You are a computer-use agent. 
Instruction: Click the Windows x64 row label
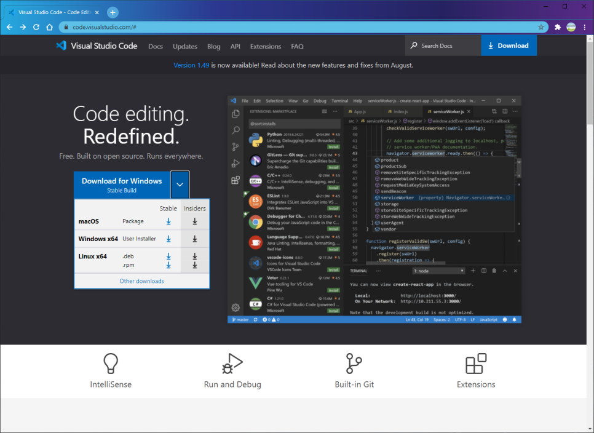pyautogui.click(x=98, y=239)
